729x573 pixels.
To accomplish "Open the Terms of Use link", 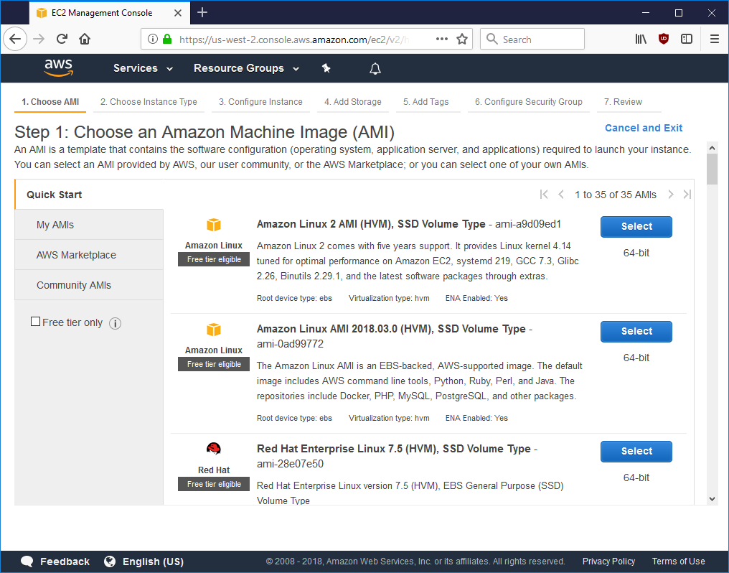I will point(678,562).
